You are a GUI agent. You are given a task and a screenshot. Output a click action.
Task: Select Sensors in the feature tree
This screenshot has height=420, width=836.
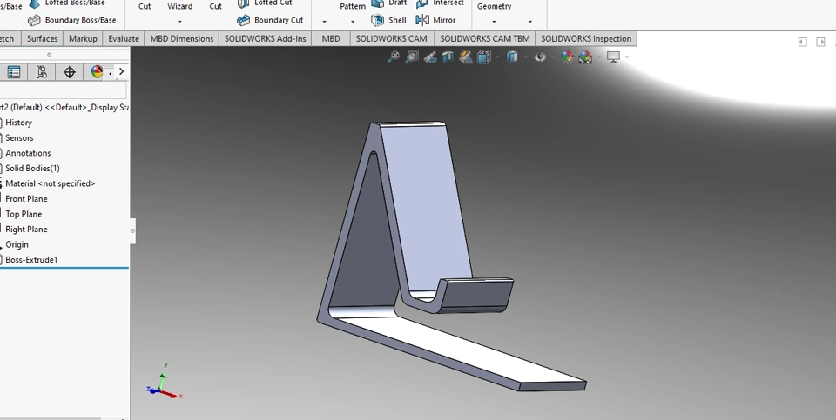pyautogui.click(x=19, y=138)
